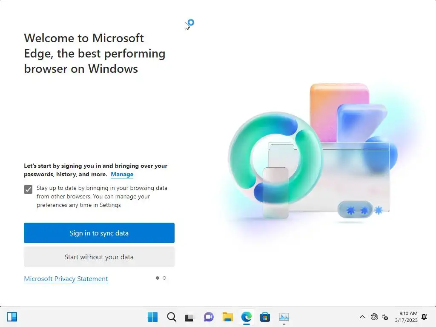Open taskbar Search magnifier
Screen dimensions: 436x327
(x=171, y=317)
